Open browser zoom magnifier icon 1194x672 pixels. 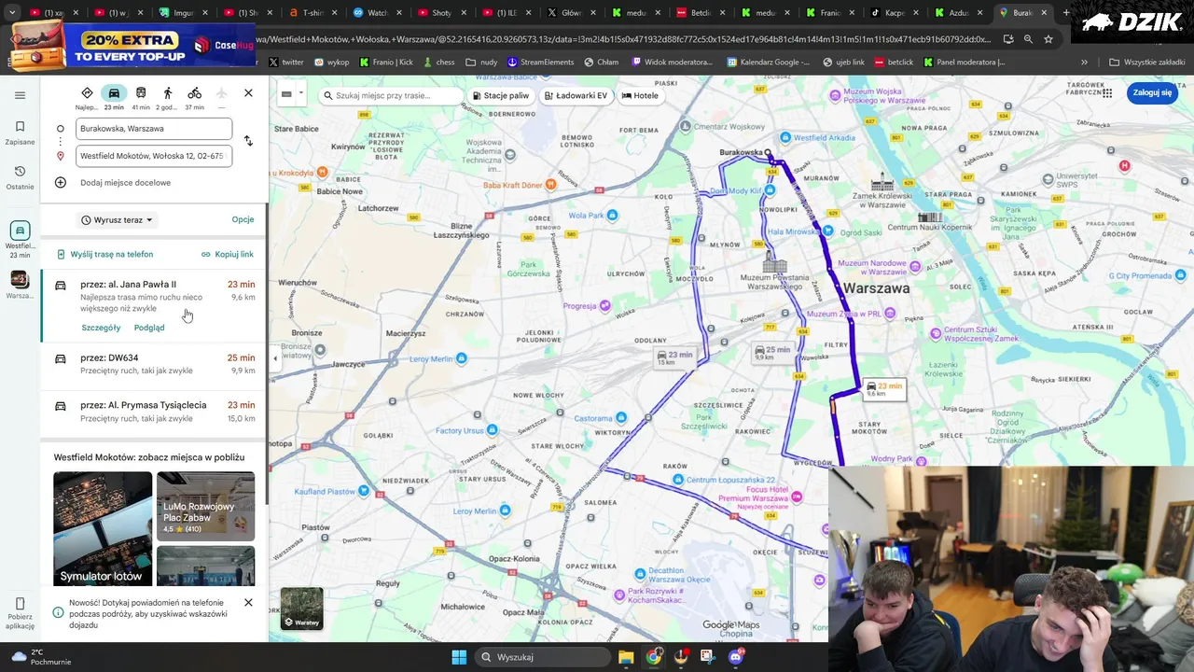point(1028,39)
